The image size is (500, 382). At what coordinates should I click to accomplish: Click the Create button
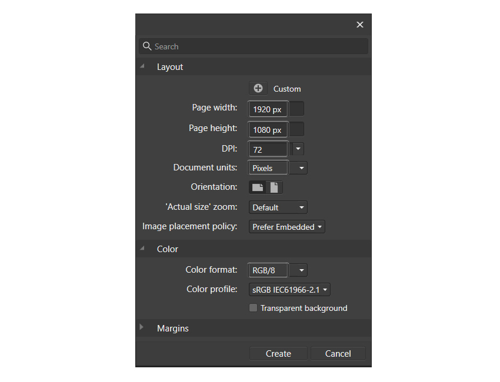pyautogui.click(x=278, y=353)
